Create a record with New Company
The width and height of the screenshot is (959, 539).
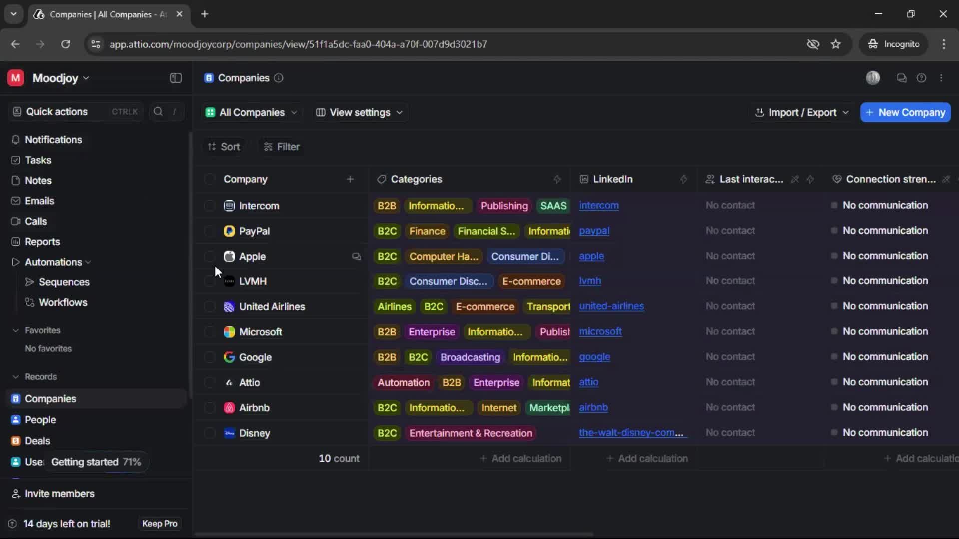point(905,112)
